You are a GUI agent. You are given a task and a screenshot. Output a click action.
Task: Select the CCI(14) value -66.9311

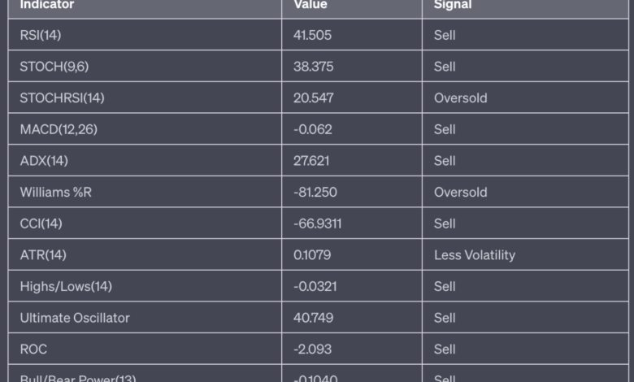point(318,224)
